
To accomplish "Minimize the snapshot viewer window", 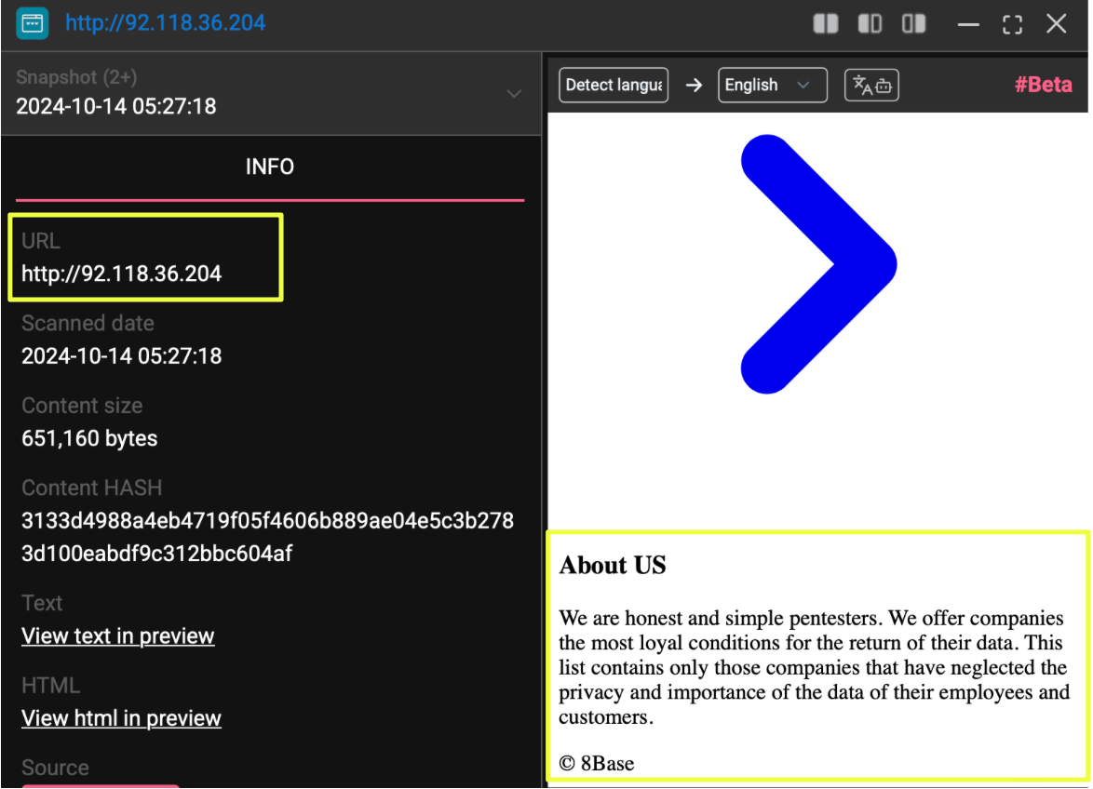I will [968, 24].
